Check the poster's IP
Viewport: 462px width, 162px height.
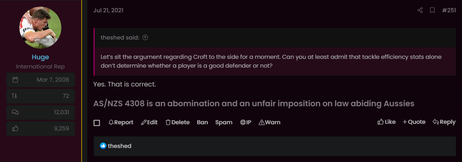[x=246, y=122]
